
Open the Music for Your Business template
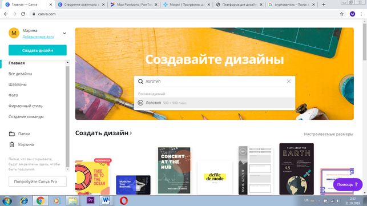(x=133, y=185)
